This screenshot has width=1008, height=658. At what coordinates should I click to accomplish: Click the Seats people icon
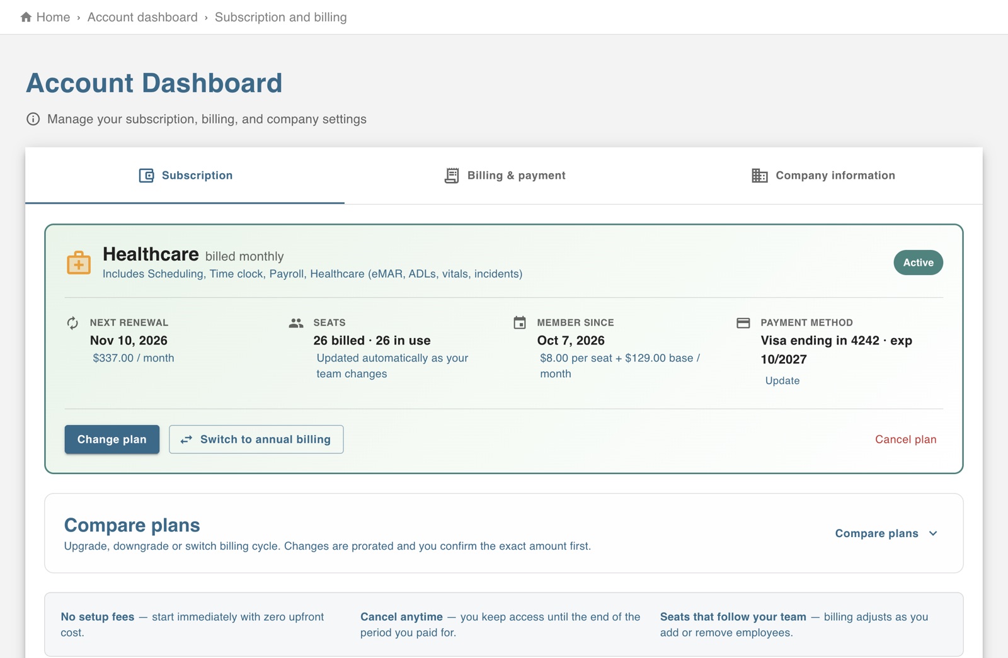coord(296,323)
